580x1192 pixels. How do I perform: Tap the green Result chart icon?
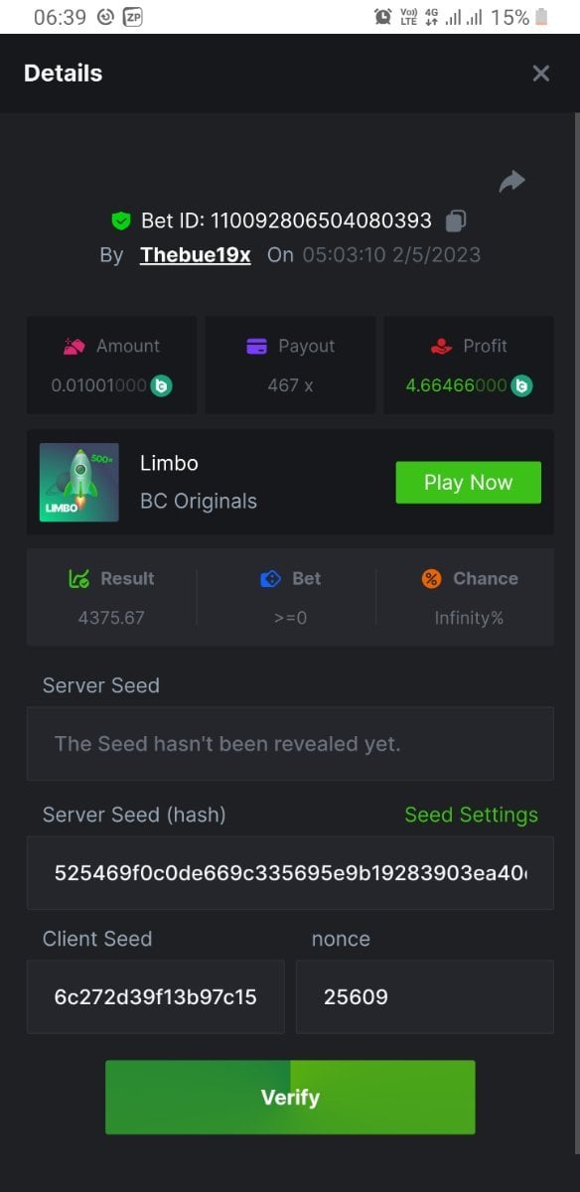(79, 578)
